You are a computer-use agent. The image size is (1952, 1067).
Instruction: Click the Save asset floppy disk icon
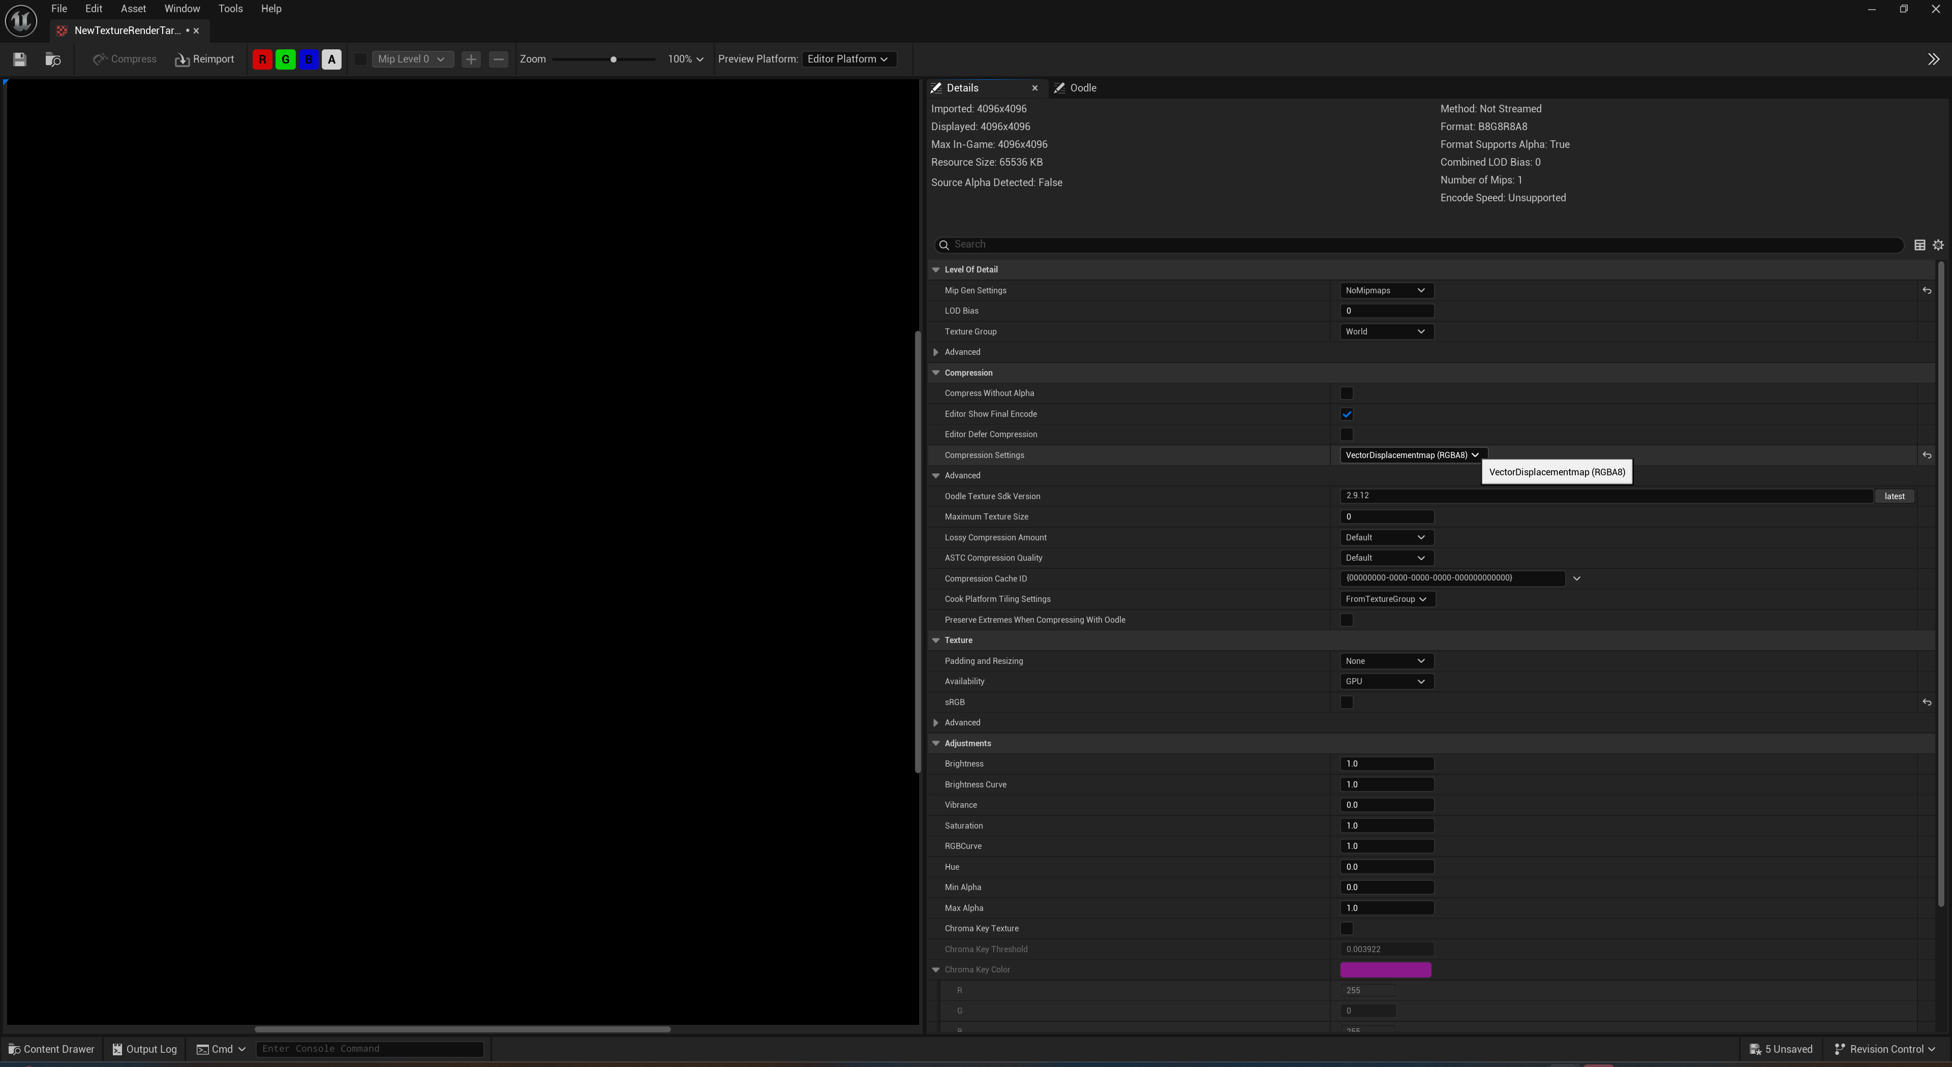[x=20, y=59]
